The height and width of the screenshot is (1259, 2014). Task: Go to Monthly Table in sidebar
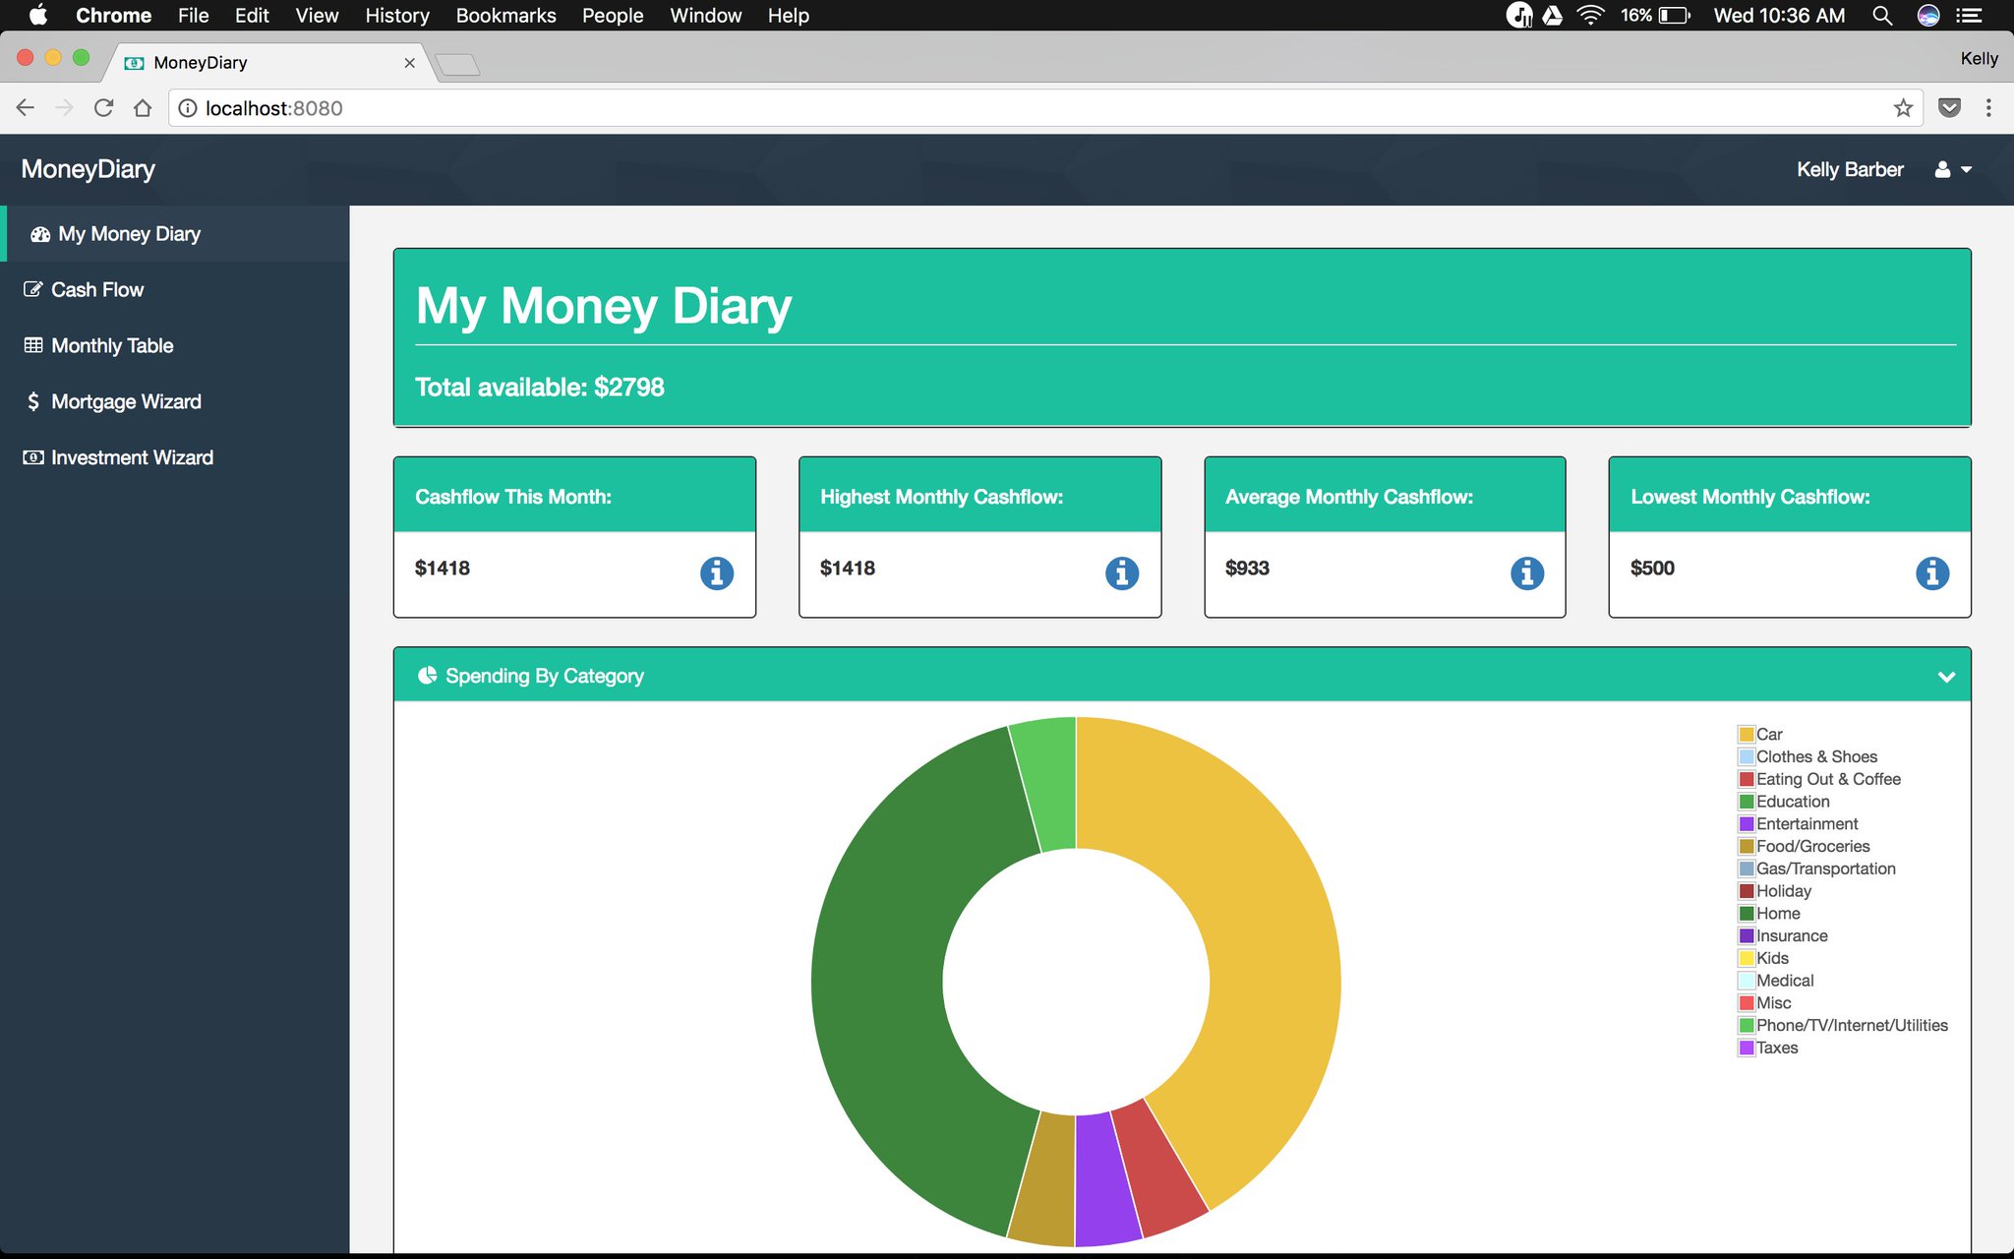pyautogui.click(x=111, y=345)
